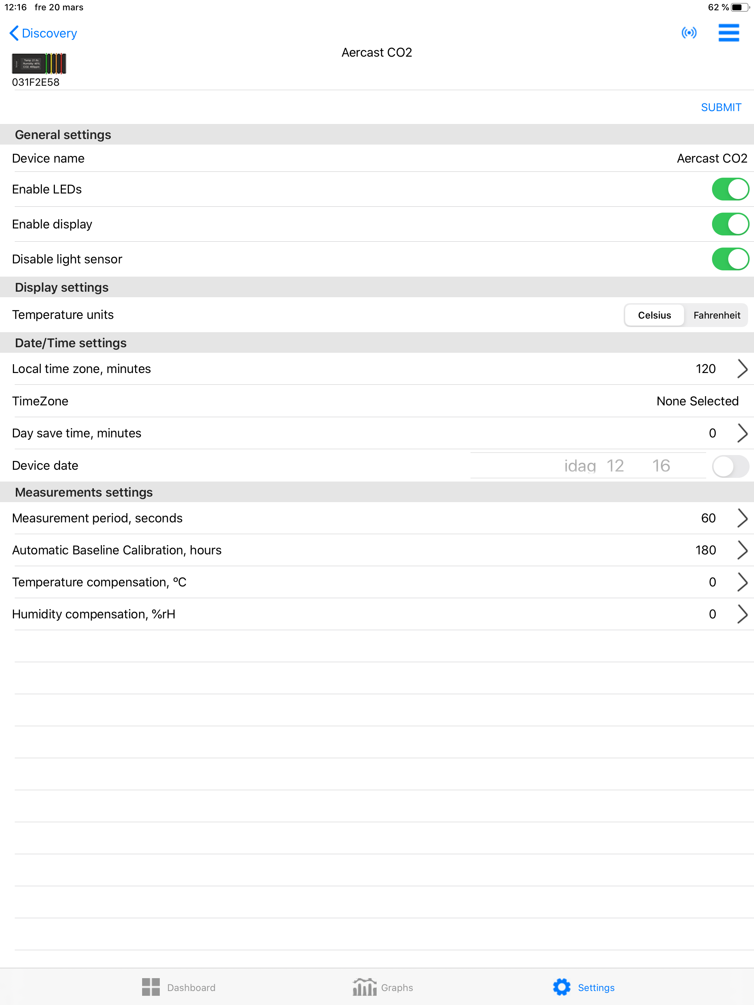Select Fahrenheit temperature unit

click(x=716, y=315)
